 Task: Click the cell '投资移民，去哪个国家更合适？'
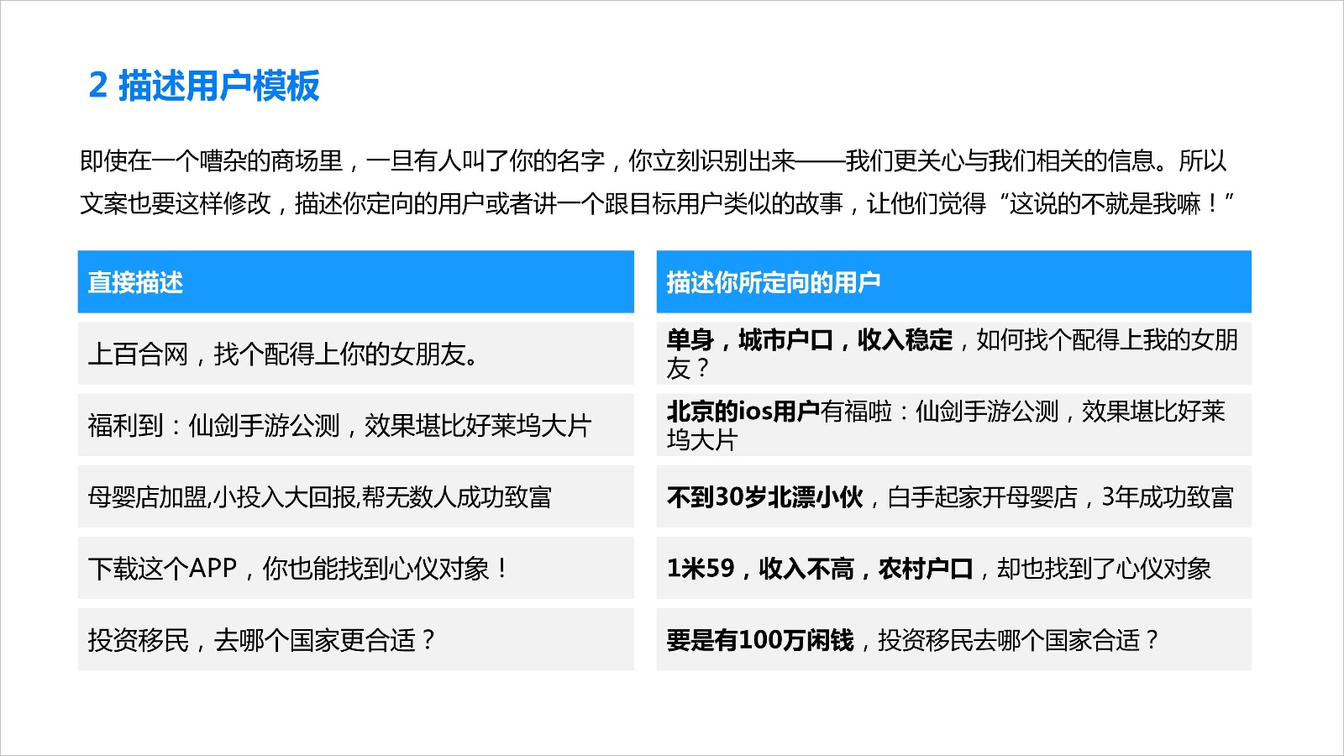(356, 639)
